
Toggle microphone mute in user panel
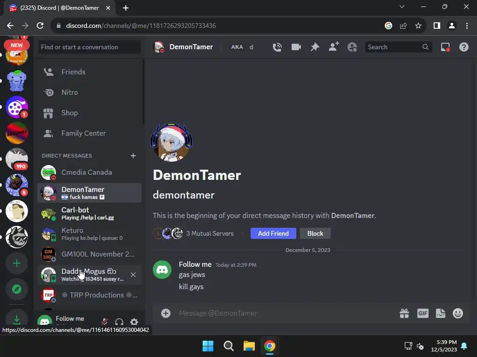[104, 322]
